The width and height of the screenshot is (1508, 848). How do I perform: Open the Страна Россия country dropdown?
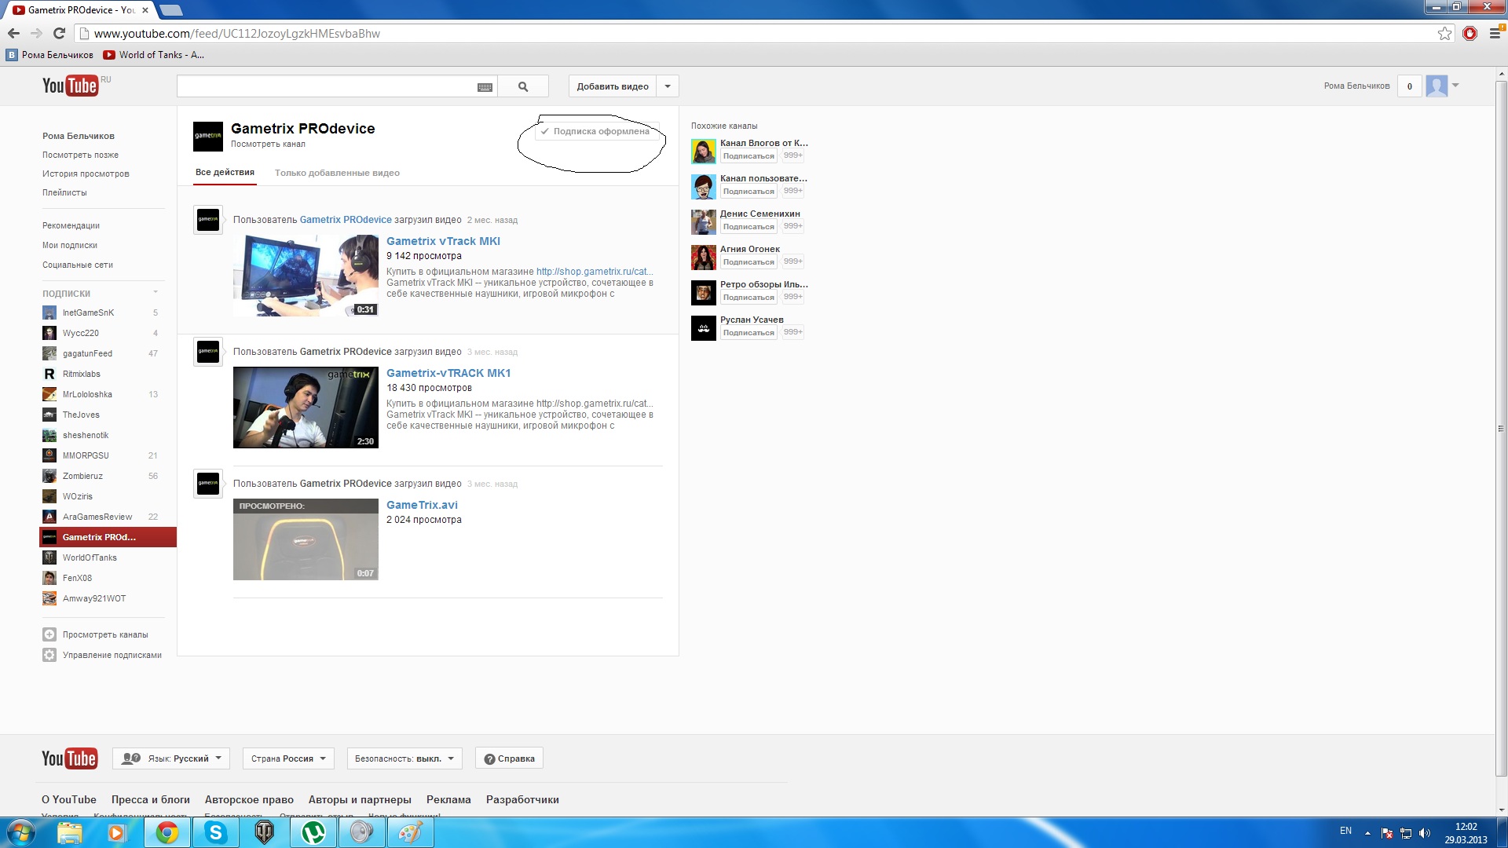point(288,758)
